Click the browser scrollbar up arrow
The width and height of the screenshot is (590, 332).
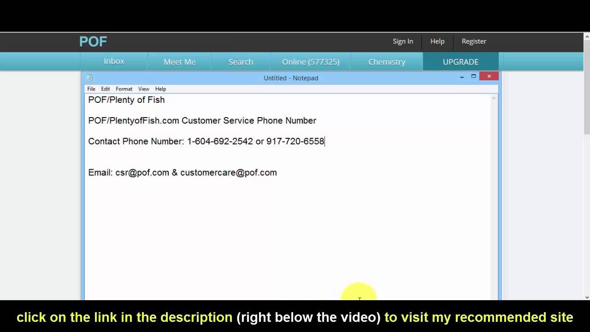coord(586,37)
